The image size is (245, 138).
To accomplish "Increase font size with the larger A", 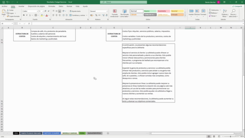I will click(x=46, y=11).
